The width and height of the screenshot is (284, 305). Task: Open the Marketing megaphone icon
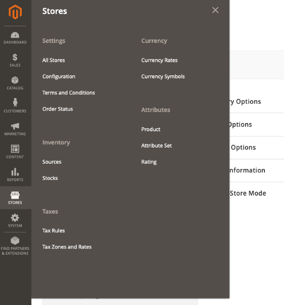[x=15, y=126]
